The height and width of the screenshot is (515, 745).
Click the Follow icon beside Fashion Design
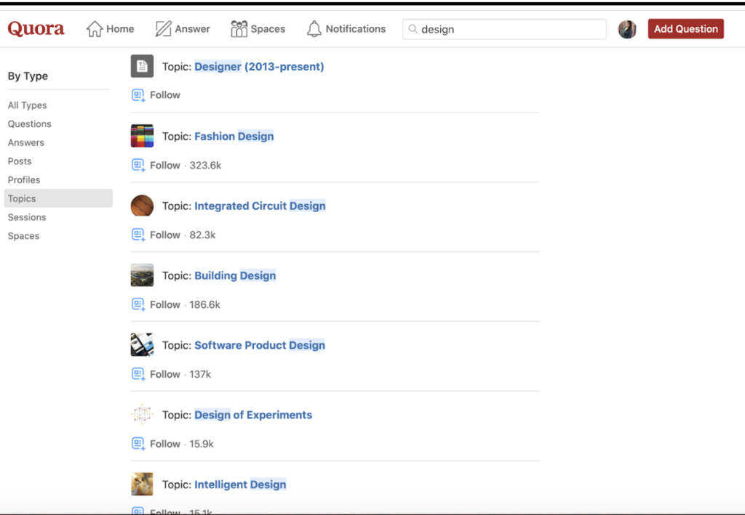click(x=138, y=165)
